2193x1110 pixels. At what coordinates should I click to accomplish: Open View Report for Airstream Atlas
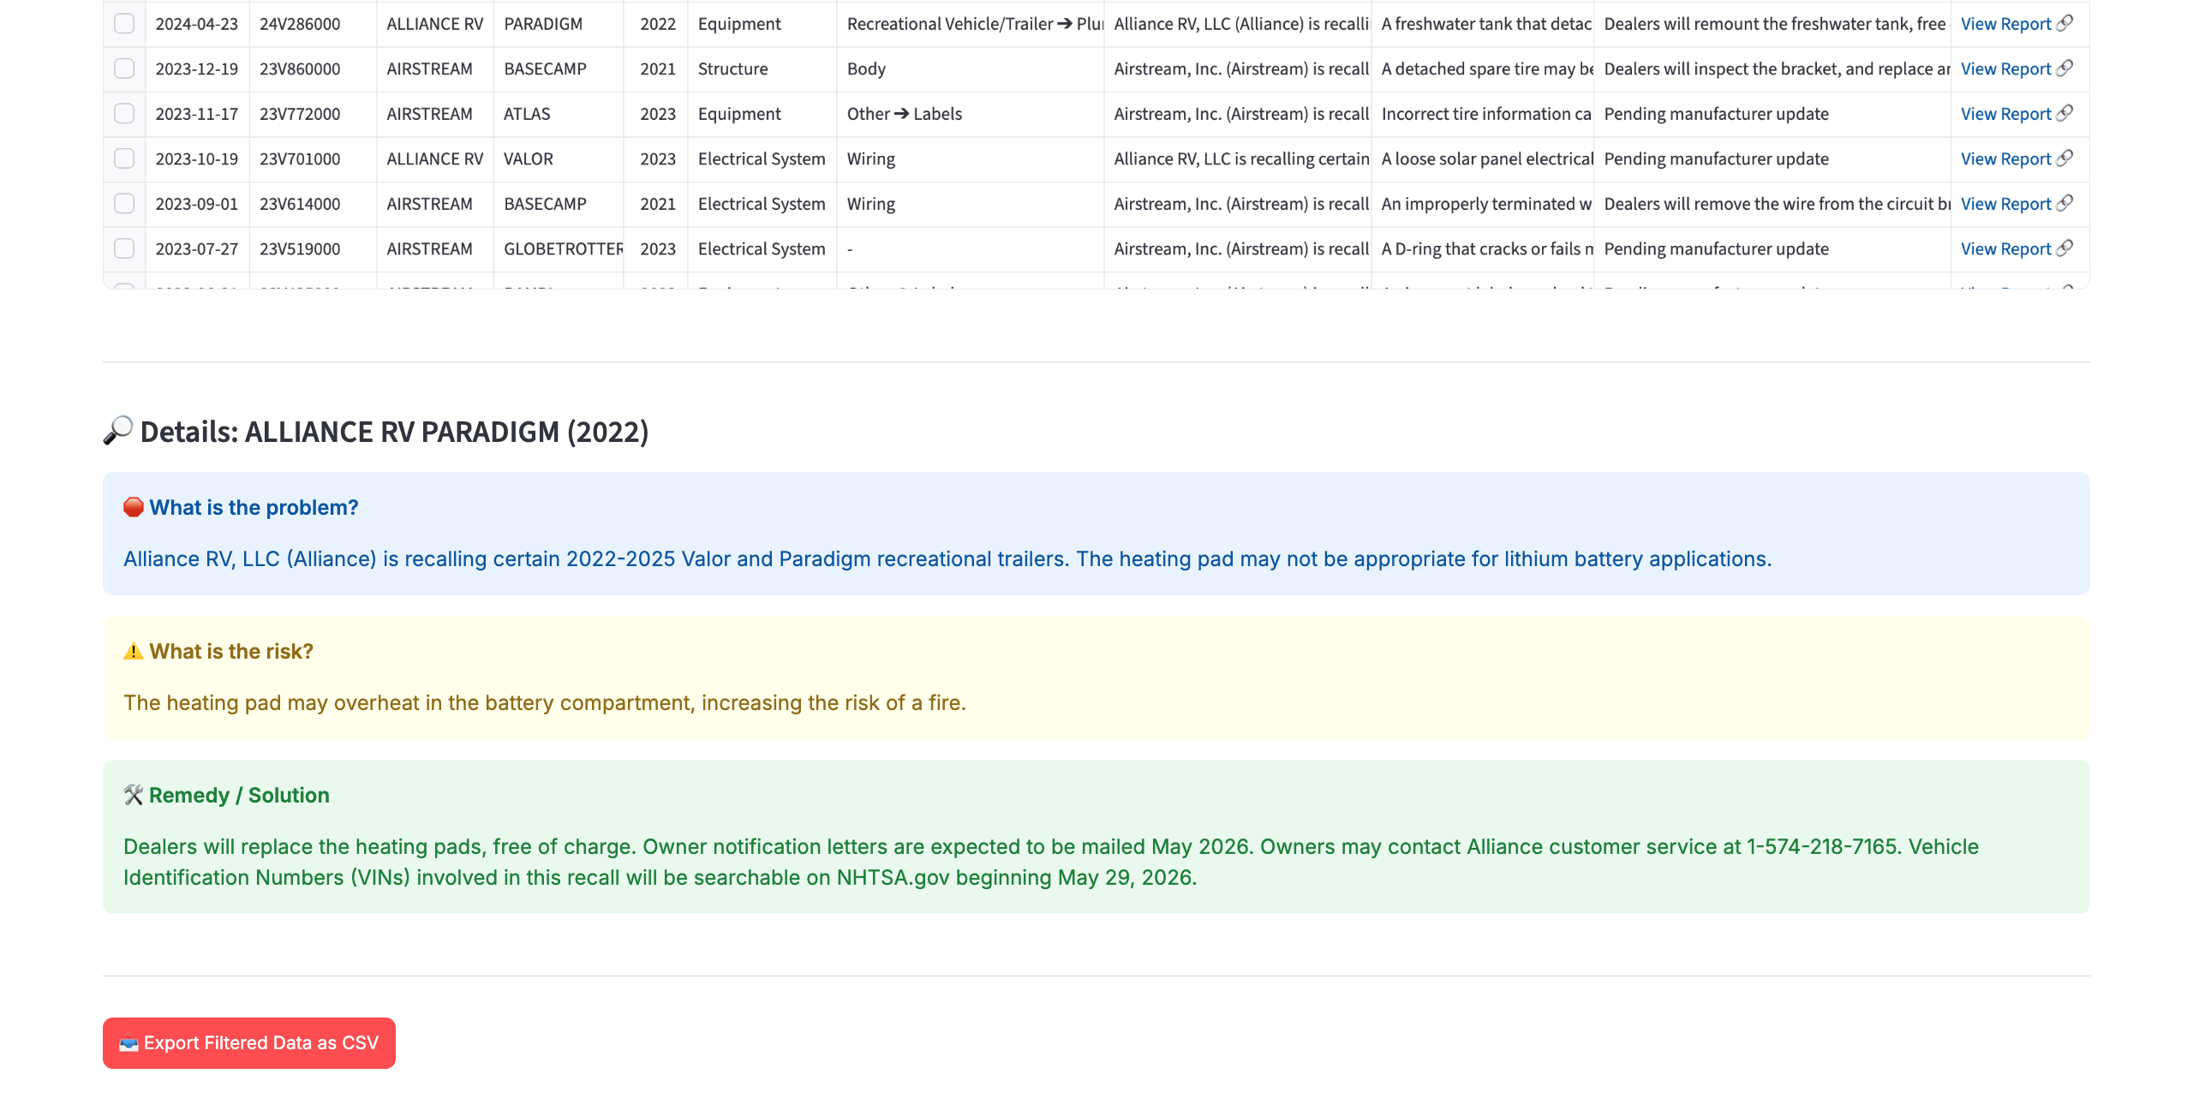pyautogui.click(x=2005, y=114)
